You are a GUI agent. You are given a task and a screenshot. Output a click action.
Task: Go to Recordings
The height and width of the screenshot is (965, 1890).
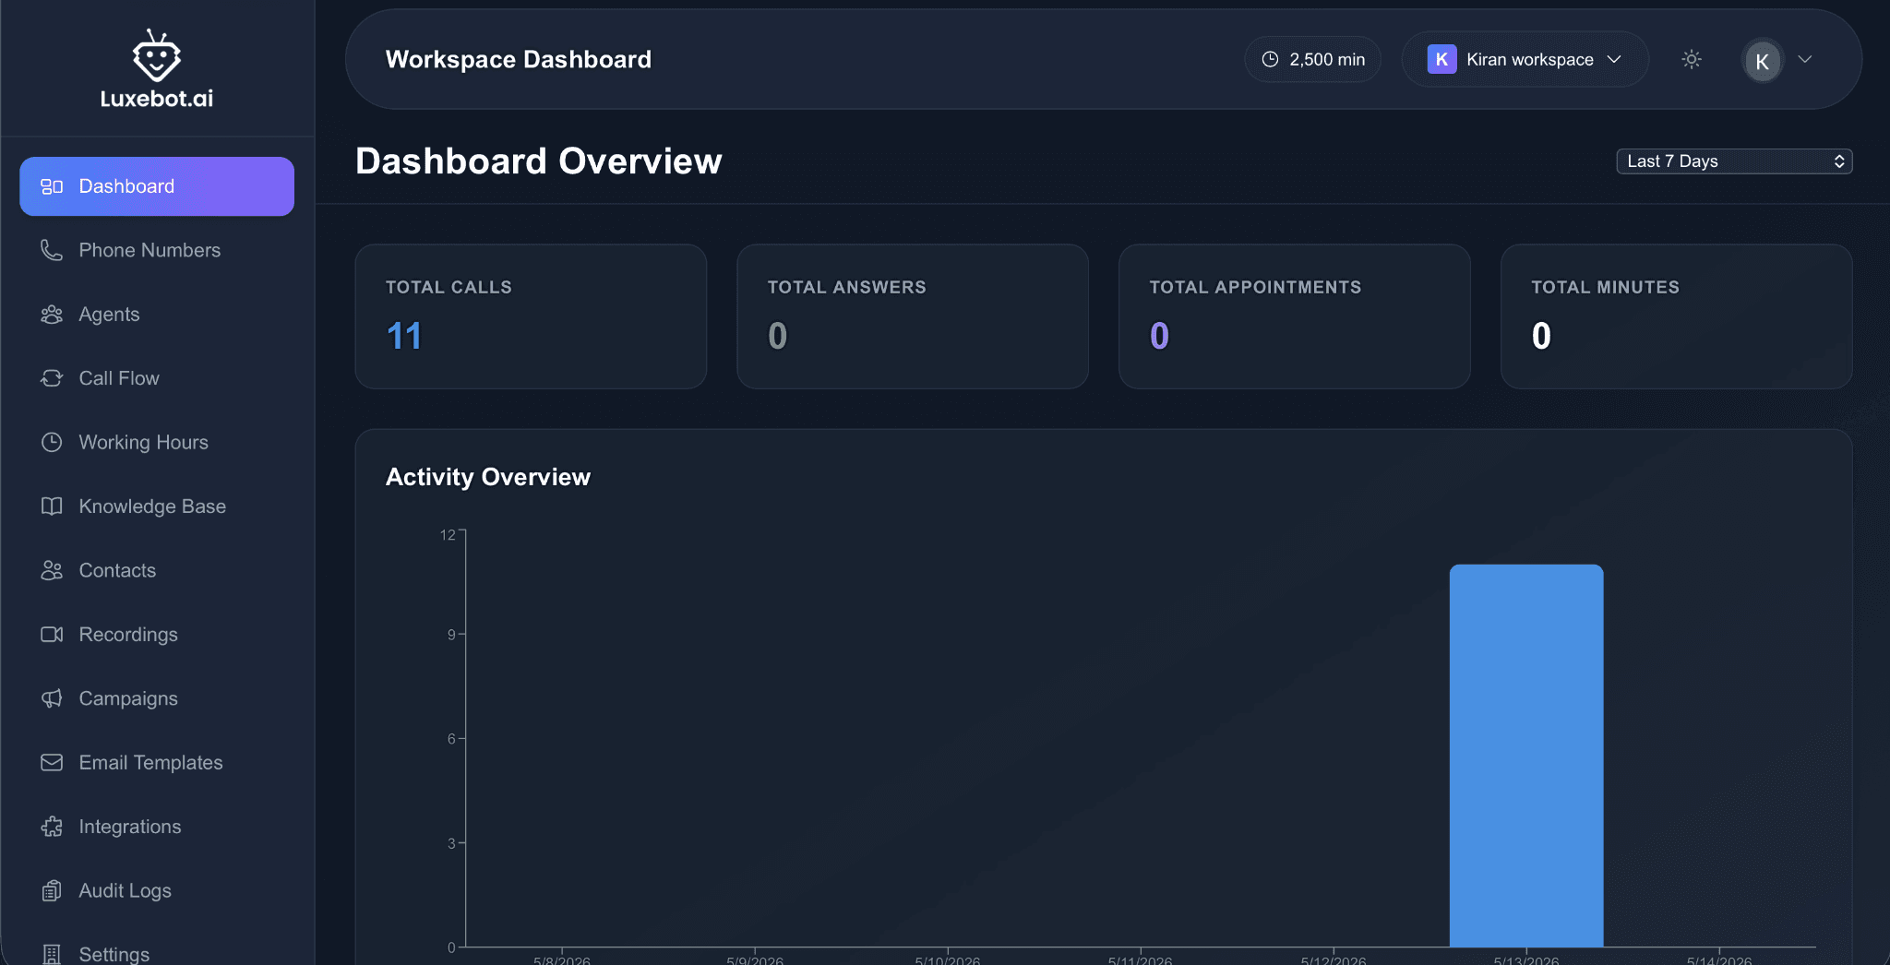click(157, 635)
